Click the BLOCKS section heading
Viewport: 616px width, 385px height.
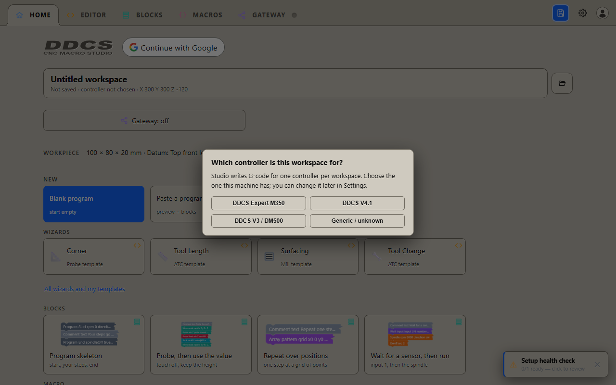point(54,308)
